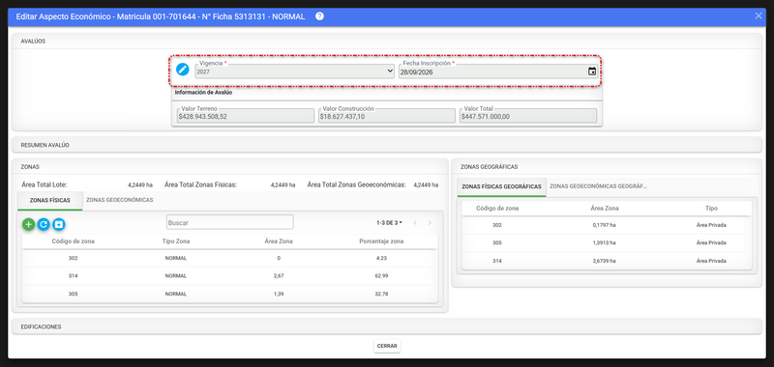Image resolution: width=774 pixels, height=367 pixels.
Task: Expand the Resumen Avalúo section
Action: tap(387, 145)
